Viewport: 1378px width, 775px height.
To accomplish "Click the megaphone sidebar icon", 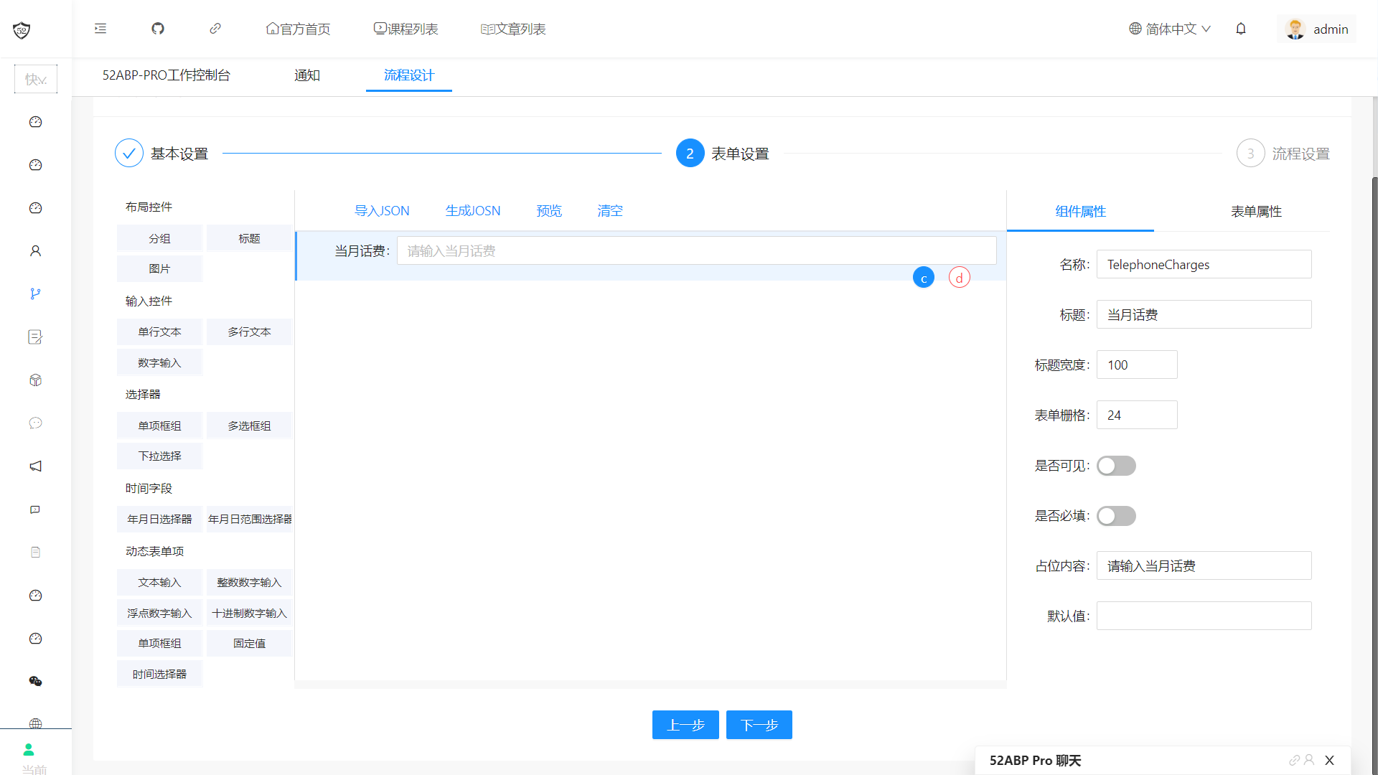I will click(35, 466).
